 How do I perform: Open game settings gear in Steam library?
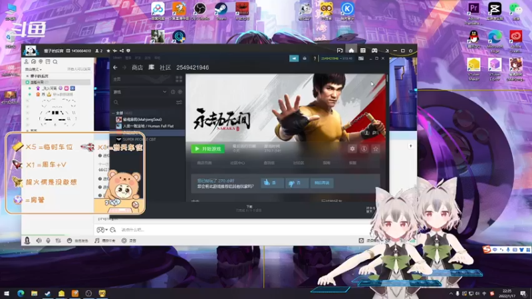click(x=352, y=149)
